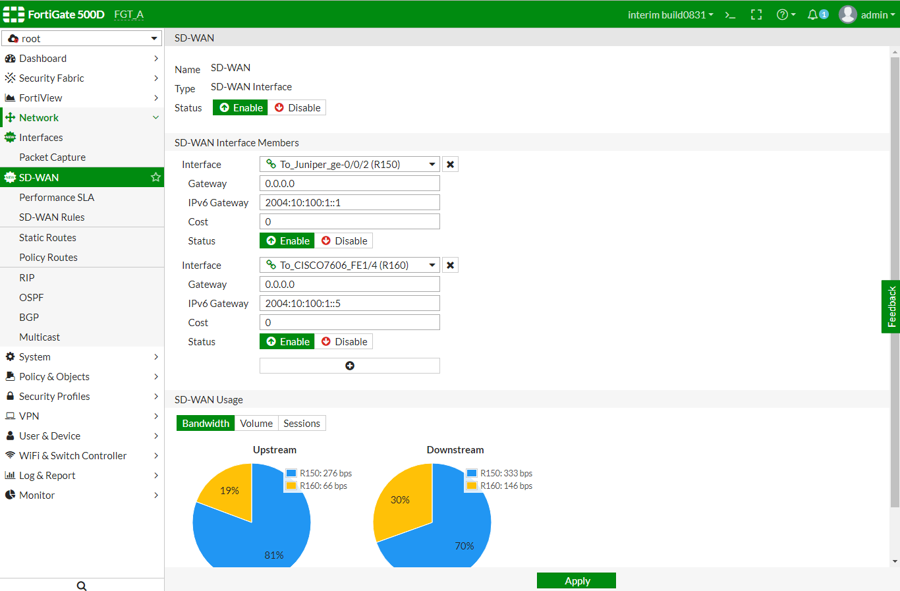This screenshot has height=591, width=900.
Task: Disable the SD-WAN status at top
Action: click(297, 108)
